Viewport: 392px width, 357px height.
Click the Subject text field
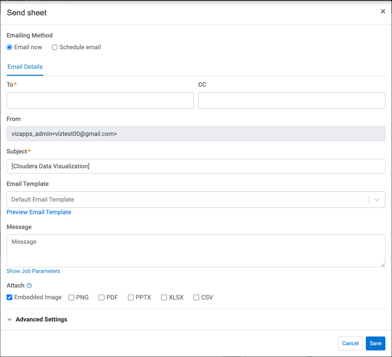(196, 166)
